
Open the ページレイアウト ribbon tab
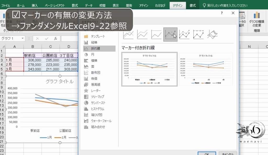tap(55, 6)
